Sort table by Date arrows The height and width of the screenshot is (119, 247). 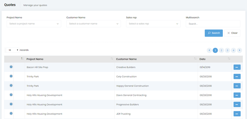[x=229, y=59]
